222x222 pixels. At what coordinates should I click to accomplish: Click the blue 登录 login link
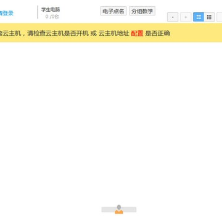(x=7, y=13)
